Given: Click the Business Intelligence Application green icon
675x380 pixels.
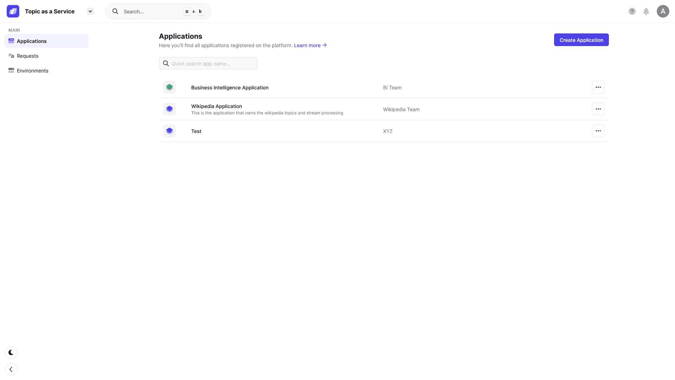Looking at the screenshot, I should click(x=169, y=87).
